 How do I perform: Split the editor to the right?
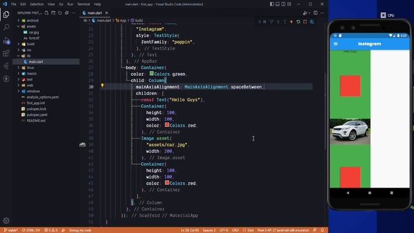click(x=316, y=13)
